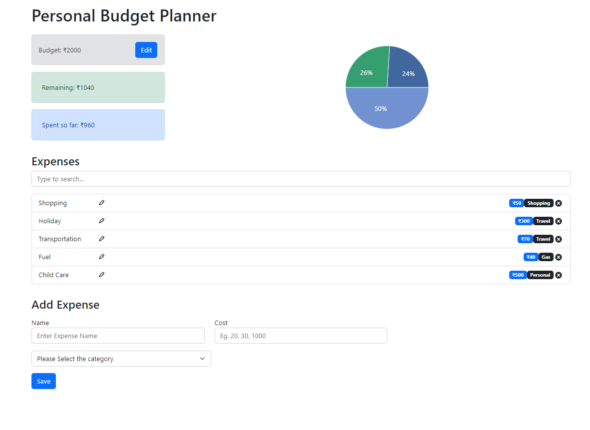Delete the Shopping expense
Image resolution: width=590 pixels, height=430 pixels.
point(558,203)
